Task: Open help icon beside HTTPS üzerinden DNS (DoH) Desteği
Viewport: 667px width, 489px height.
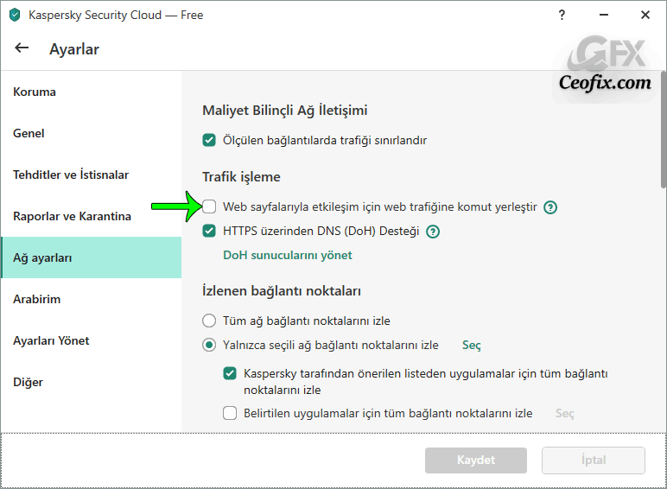Action: 433,232
